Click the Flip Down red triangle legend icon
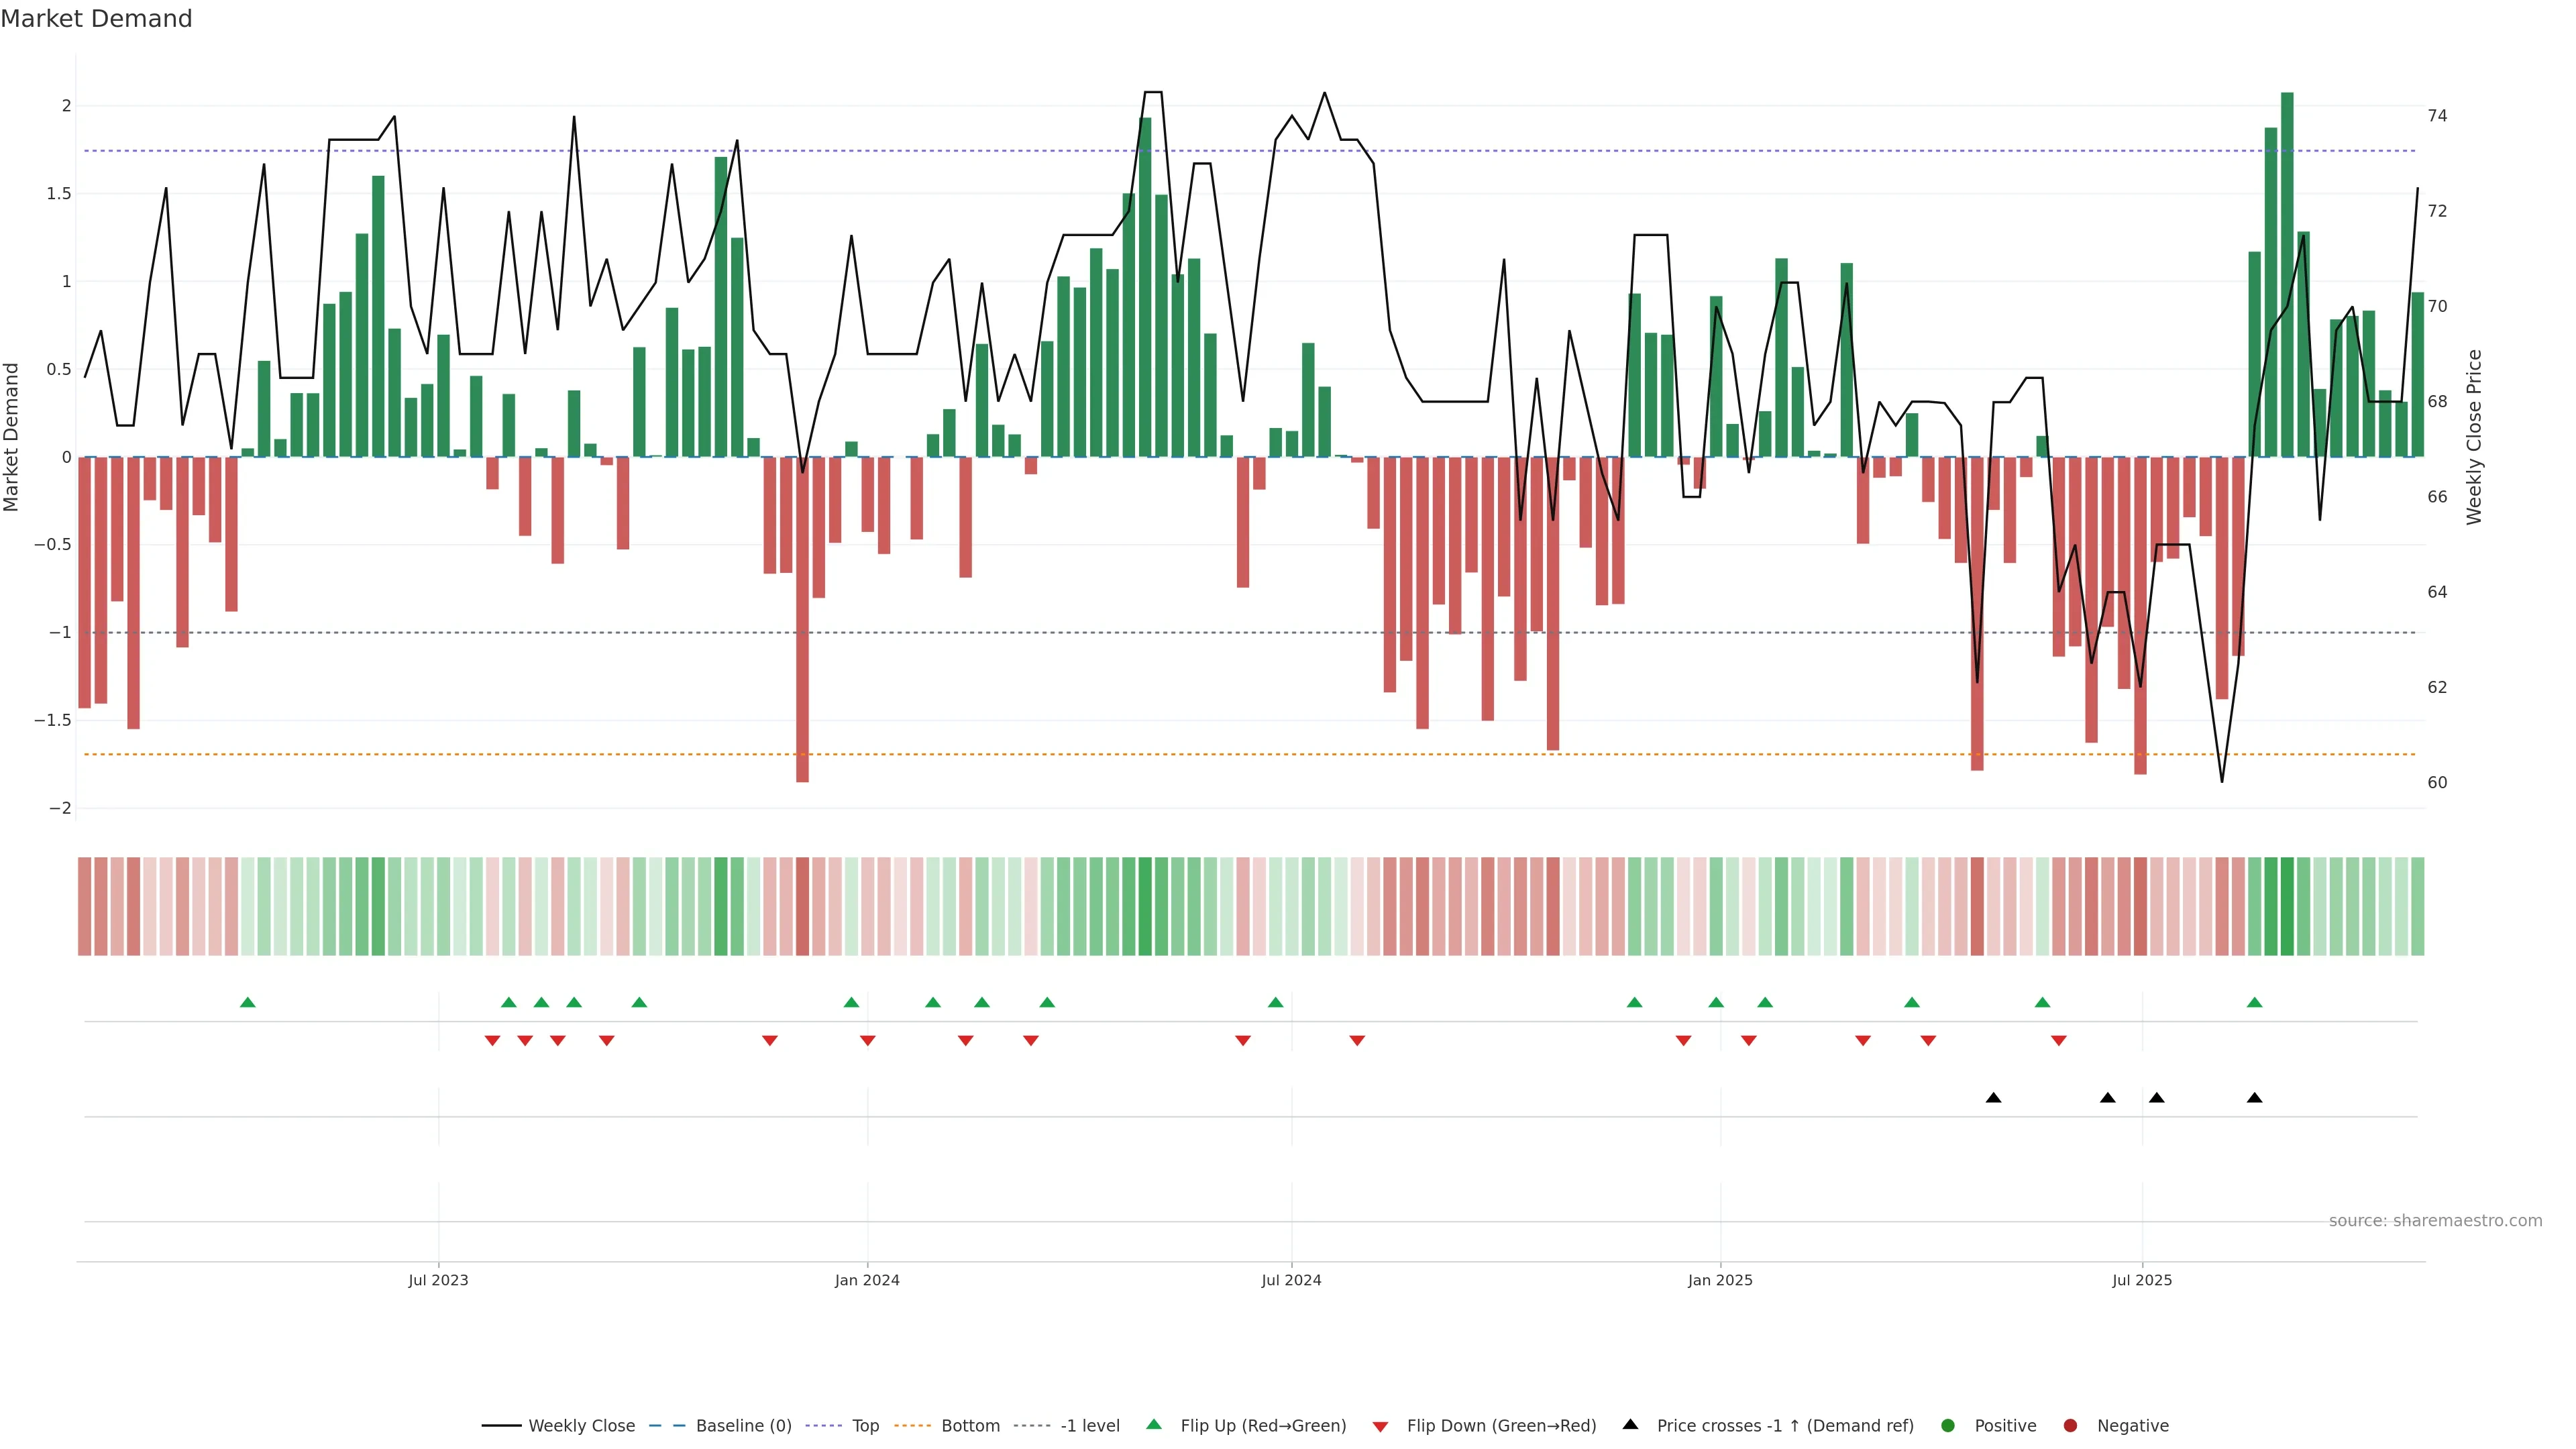Viewport: 2576px width, 1449px height. tap(1381, 1427)
